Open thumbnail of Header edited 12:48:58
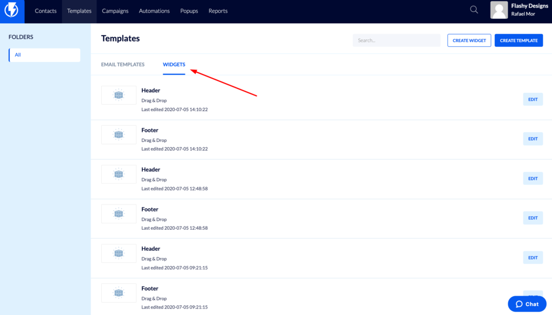 coord(119,174)
